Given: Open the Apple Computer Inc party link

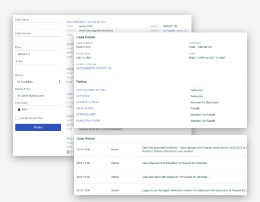Looking at the screenshot, I should 91,90.
